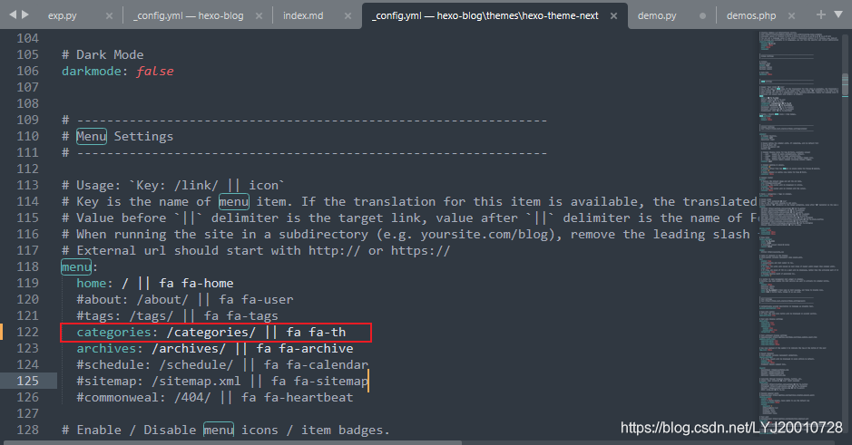Click highlighted 'Menu' in Settings heading
The height and width of the screenshot is (445, 852).
pos(92,136)
